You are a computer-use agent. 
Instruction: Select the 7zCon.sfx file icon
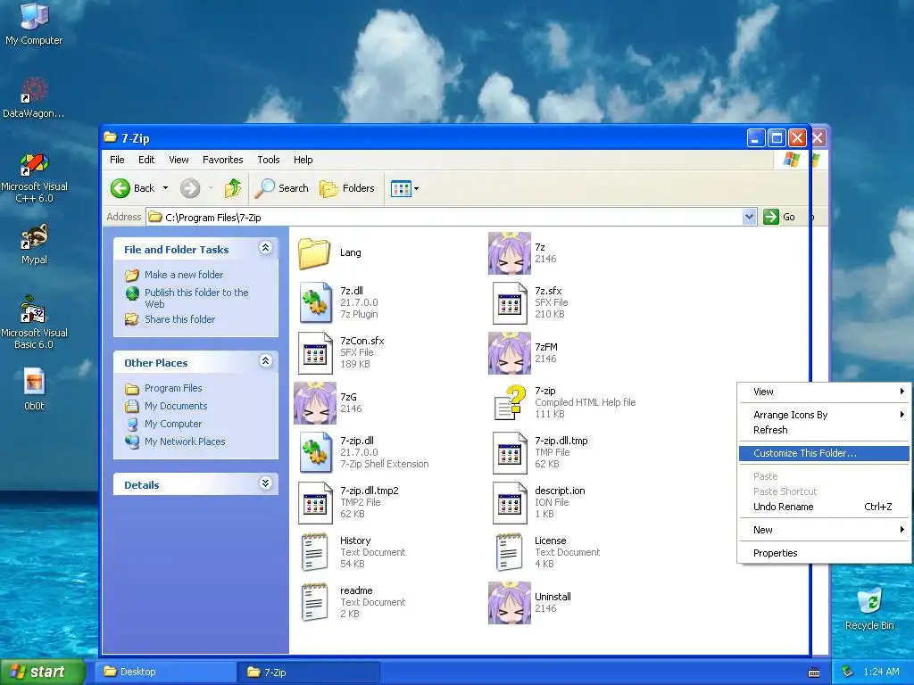[x=315, y=353]
